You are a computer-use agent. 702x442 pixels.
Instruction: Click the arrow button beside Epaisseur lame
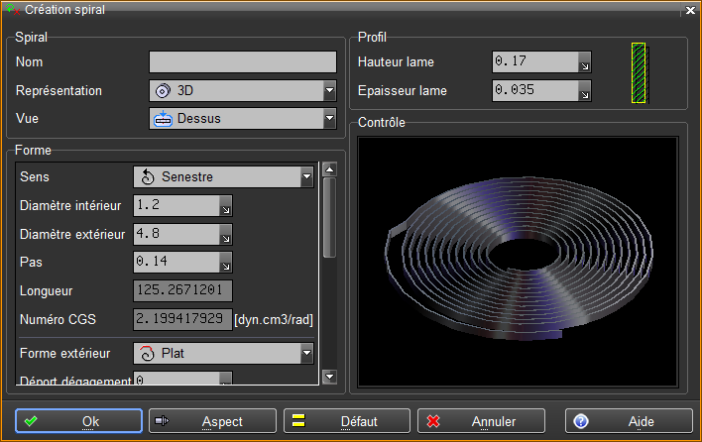(585, 91)
